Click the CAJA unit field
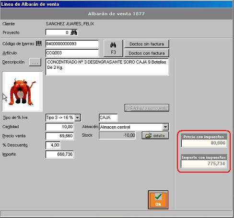 click(x=108, y=118)
